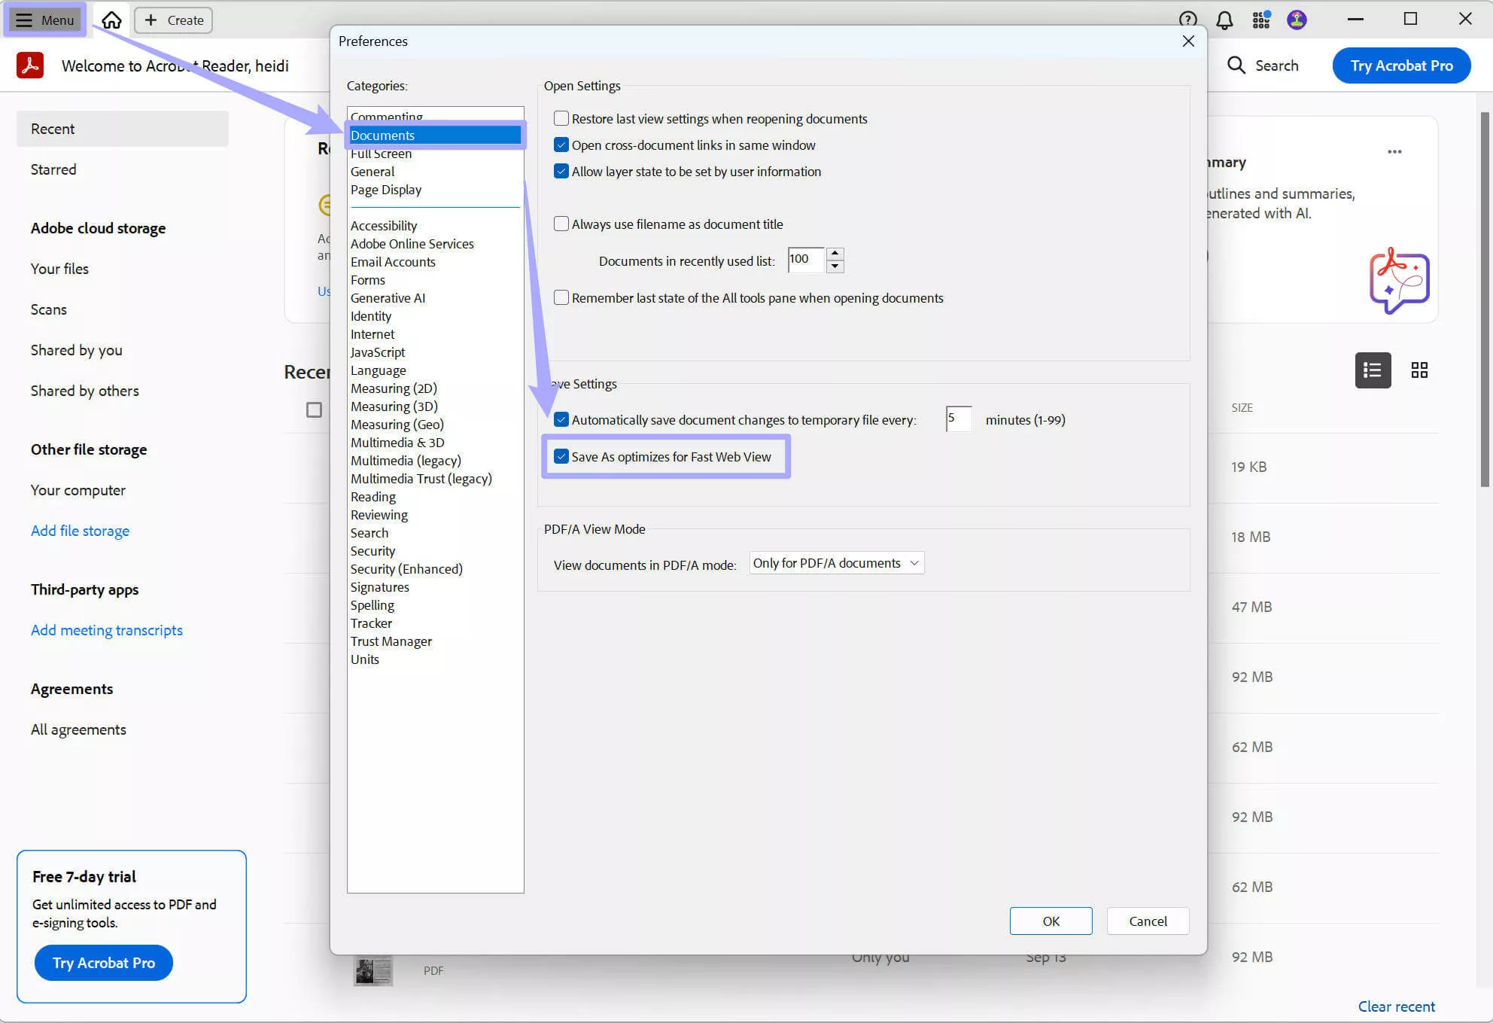Click the help question mark icon
Image resolution: width=1493 pixels, height=1023 pixels.
pos(1187,20)
